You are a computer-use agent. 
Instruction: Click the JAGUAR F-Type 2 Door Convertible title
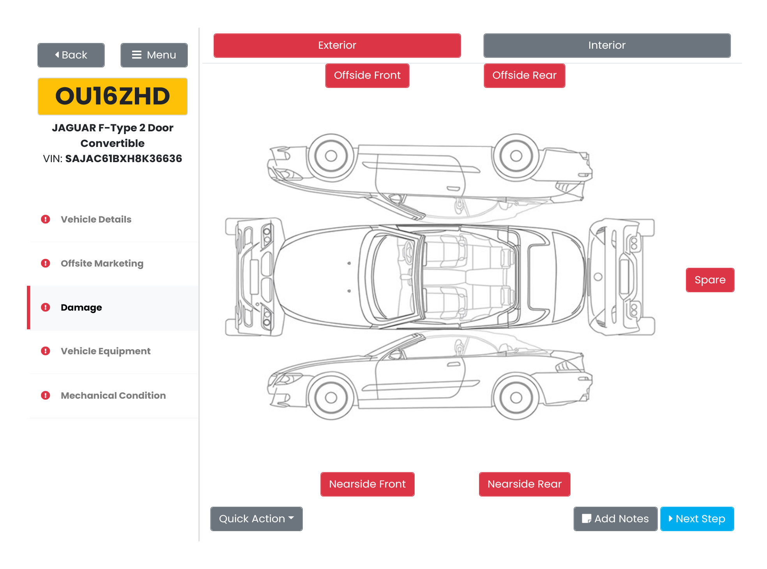[113, 135]
